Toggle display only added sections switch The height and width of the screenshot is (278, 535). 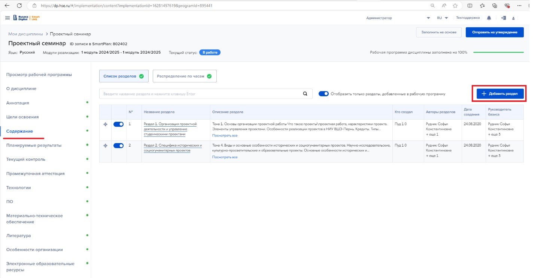(323, 94)
